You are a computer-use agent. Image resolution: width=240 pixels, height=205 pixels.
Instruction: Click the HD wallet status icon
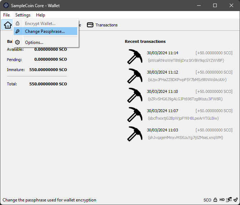222,200
